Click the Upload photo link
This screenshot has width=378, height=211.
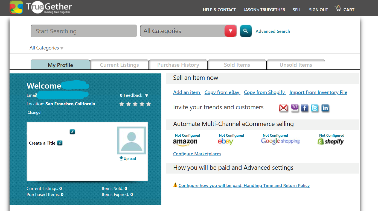point(128,159)
